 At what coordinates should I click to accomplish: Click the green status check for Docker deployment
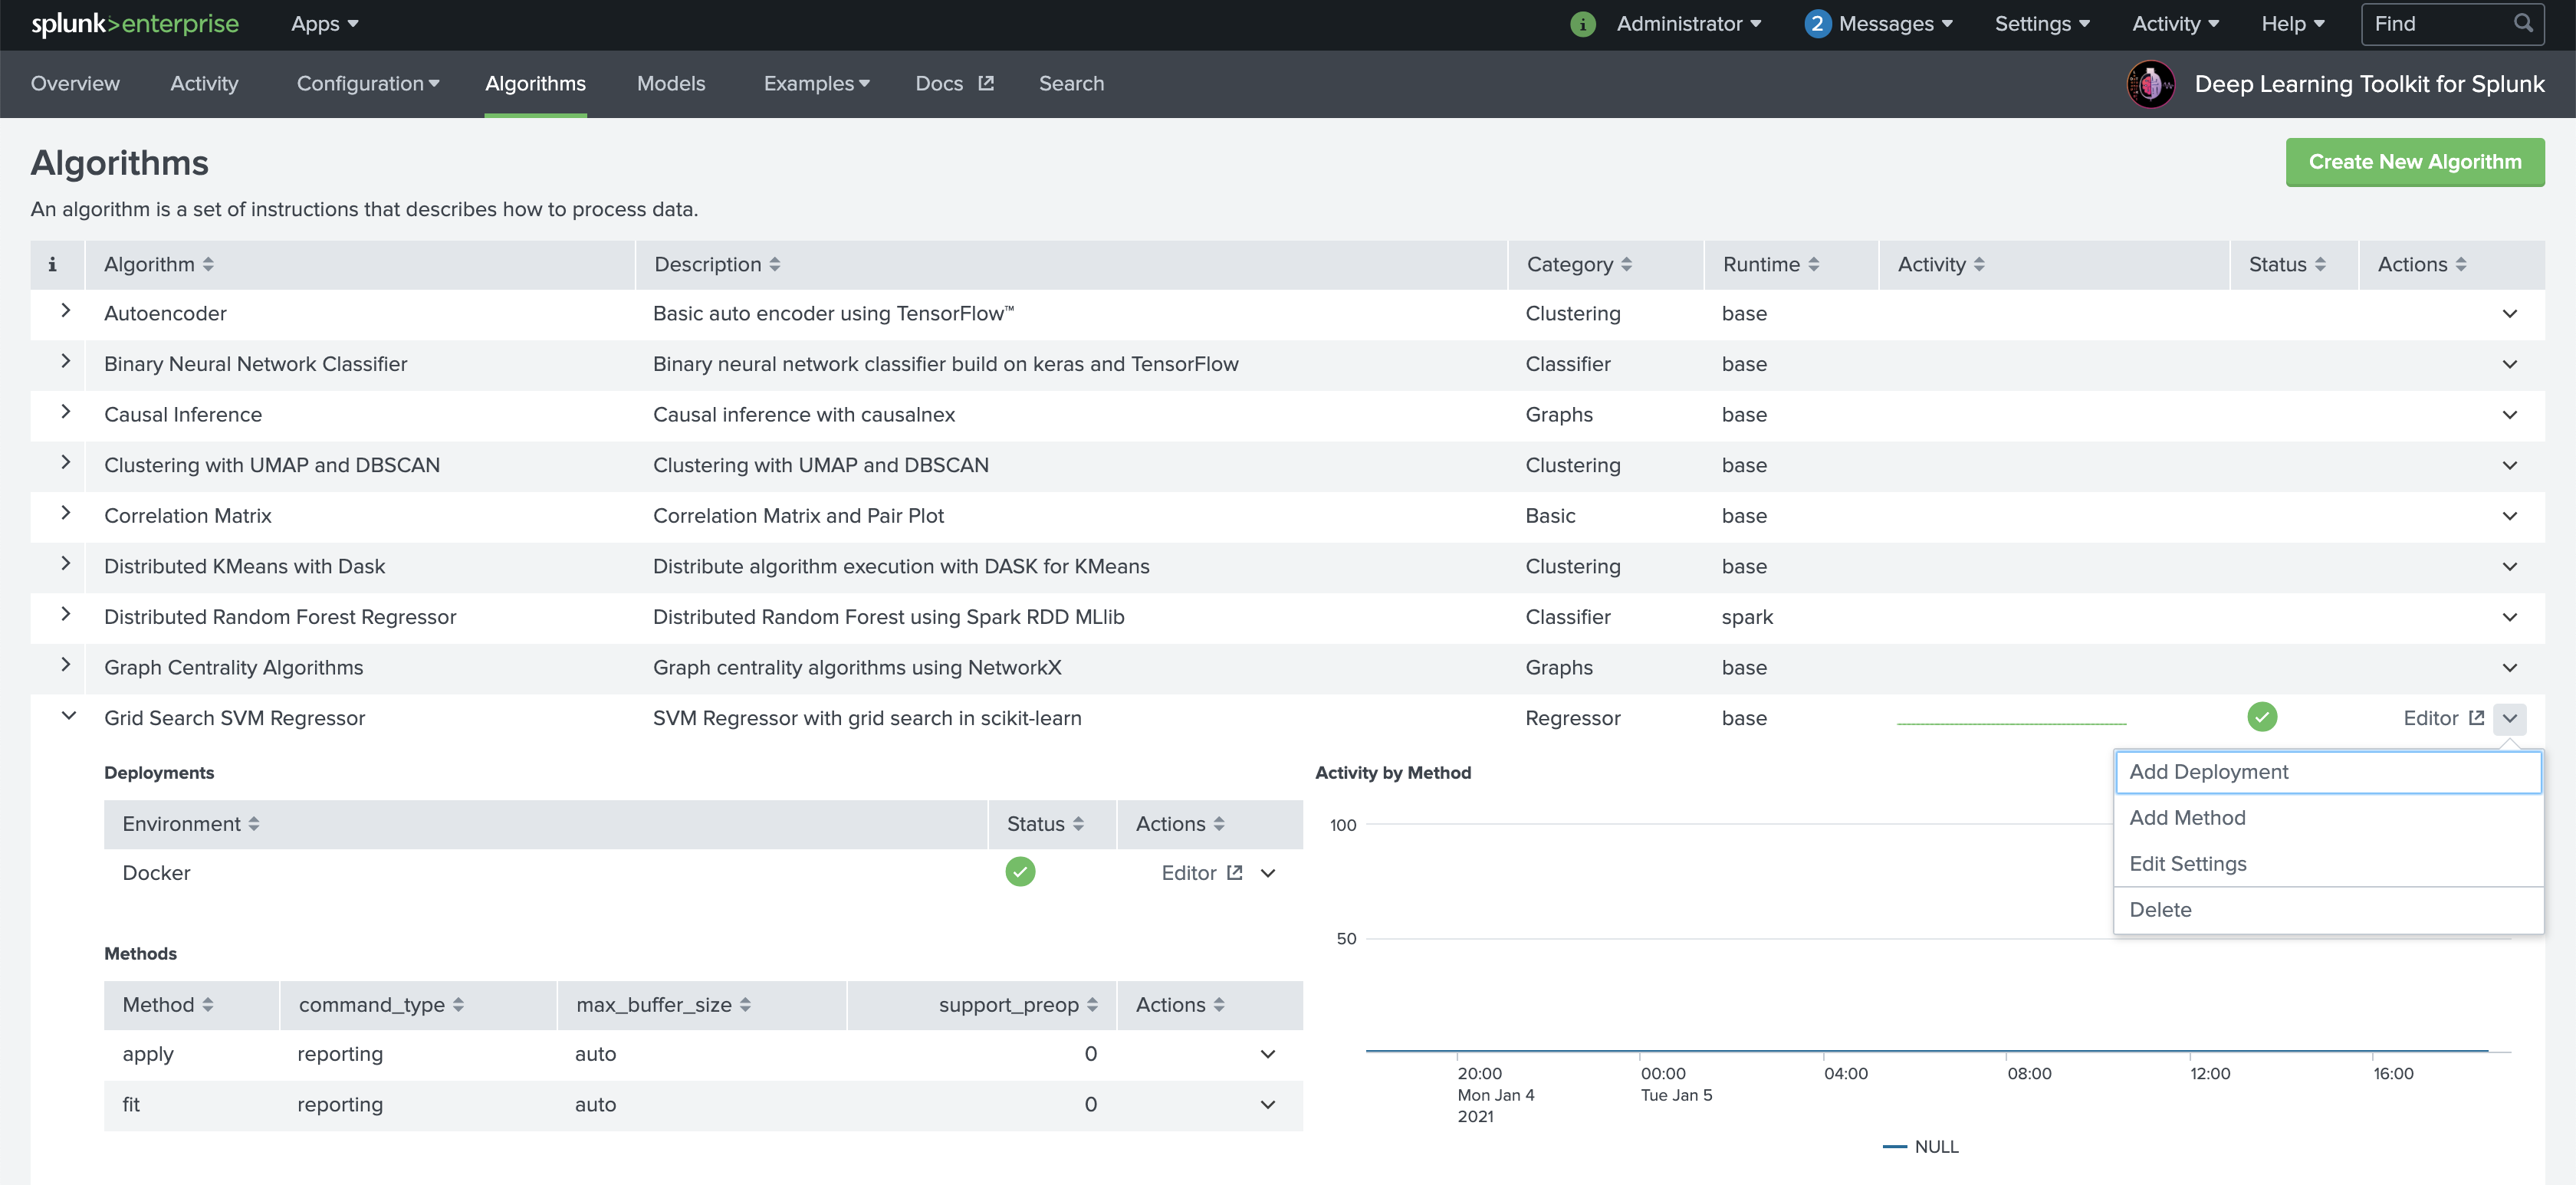(1019, 871)
